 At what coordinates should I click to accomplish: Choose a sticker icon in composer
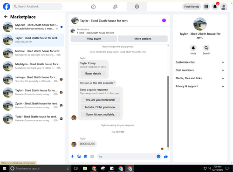(x=86, y=157)
